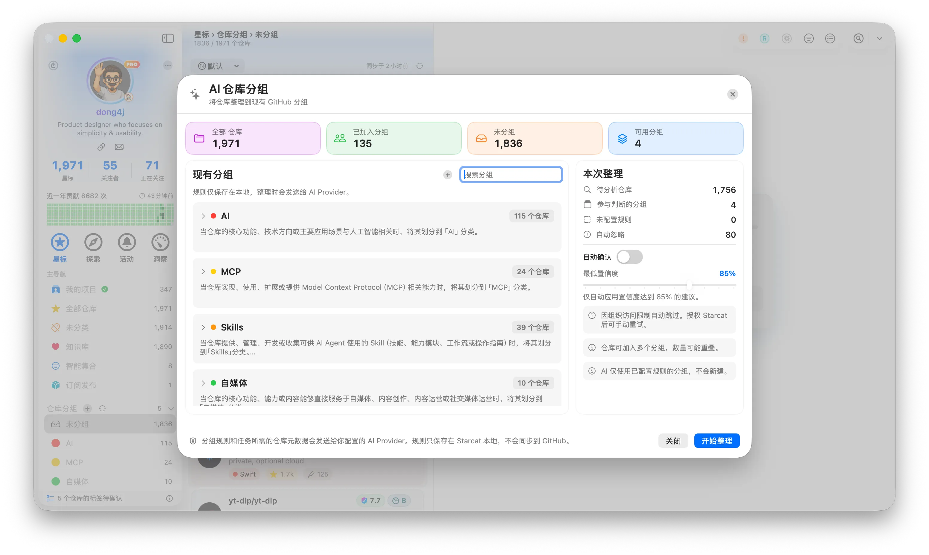
Task: Select 我的项目 in sidebar navigation
Action: (x=110, y=289)
